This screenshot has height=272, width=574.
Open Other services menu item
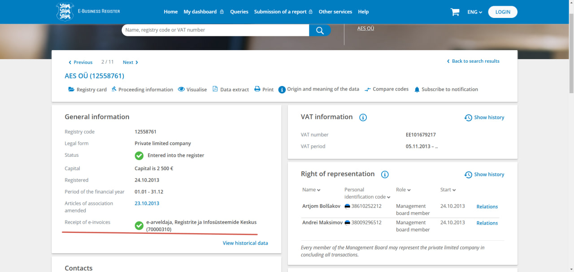[x=335, y=12]
